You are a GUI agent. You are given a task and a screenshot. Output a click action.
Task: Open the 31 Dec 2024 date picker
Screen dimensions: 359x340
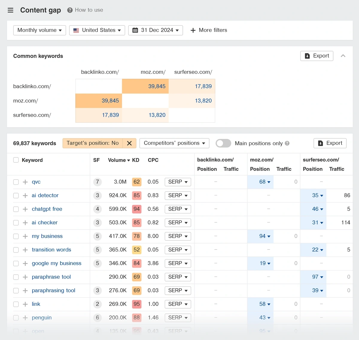click(x=156, y=30)
